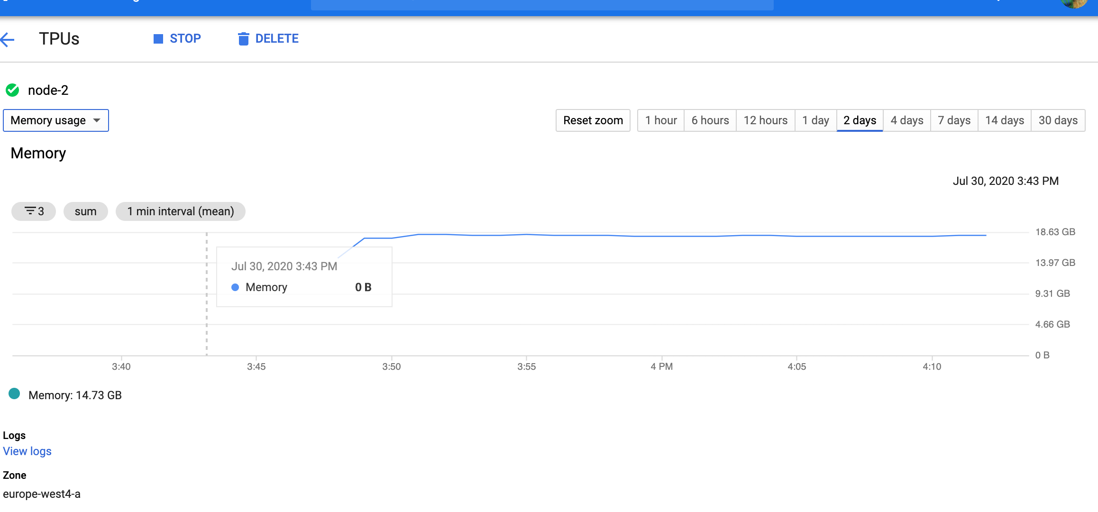Click the DELETE trash can icon
The height and width of the screenshot is (512, 1098).
coord(243,39)
